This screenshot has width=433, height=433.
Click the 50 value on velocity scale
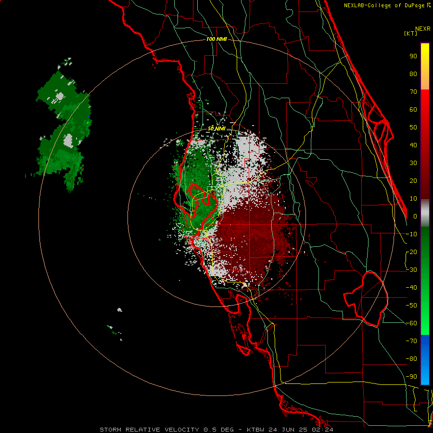click(413, 127)
